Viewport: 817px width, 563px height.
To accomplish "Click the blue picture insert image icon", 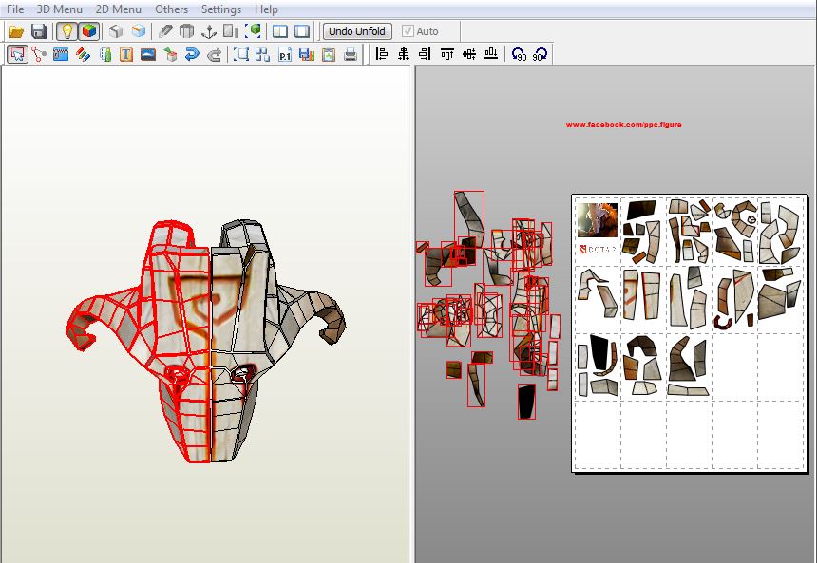I will 148,54.
